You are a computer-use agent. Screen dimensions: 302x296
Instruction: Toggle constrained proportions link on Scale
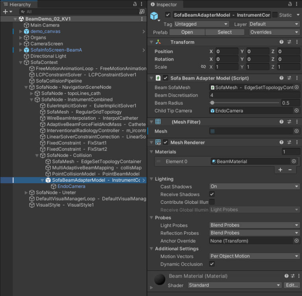(203, 67)
